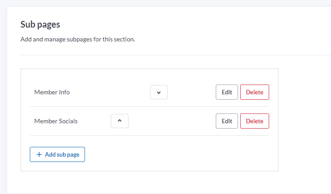Select the Member Socials row label
This screenshot has height=194, width=331.
(56, 121)
